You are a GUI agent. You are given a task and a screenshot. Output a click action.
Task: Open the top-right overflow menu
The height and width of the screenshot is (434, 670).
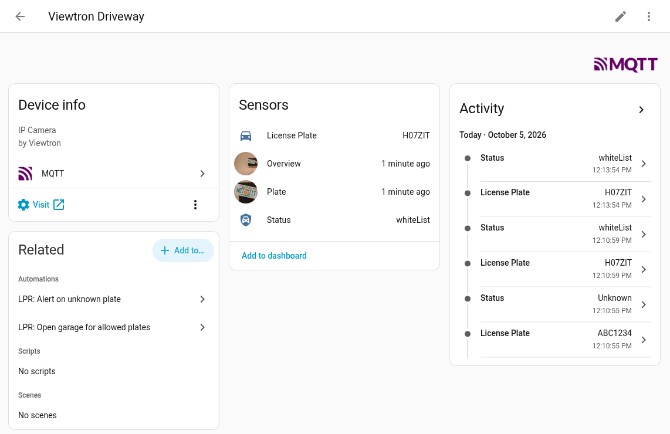pyautogui.click(x=649, y=16)
